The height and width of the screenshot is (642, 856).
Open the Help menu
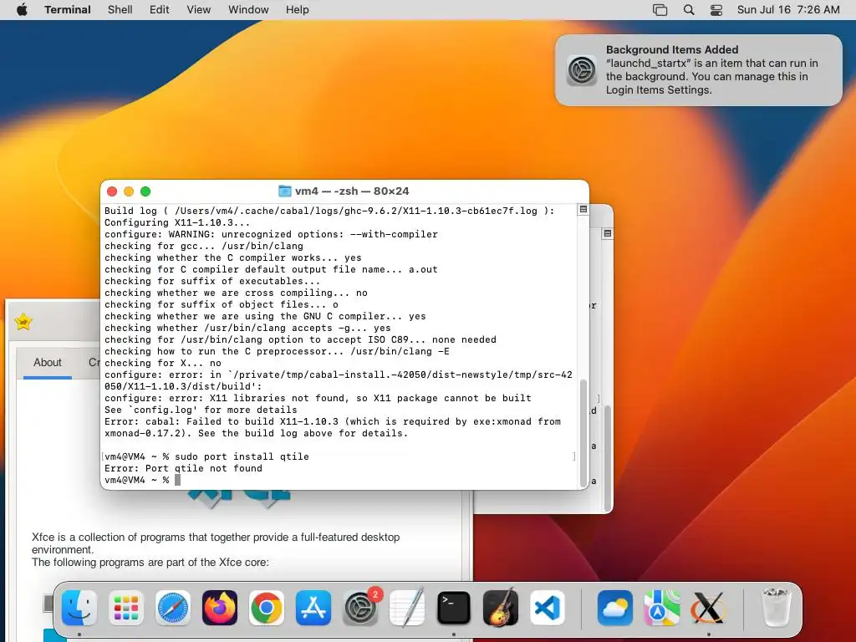point(297,10)
